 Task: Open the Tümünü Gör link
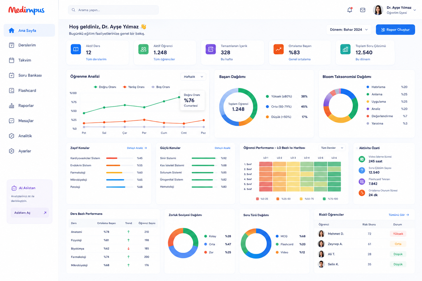point(399,215)
